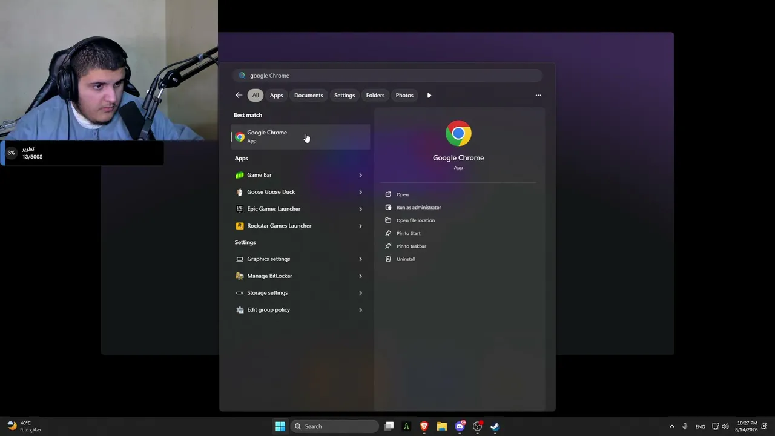Expand the Manage BitLocker result chevron
Viewport: 775px width, 436px height.
click(x=360, y=276)
